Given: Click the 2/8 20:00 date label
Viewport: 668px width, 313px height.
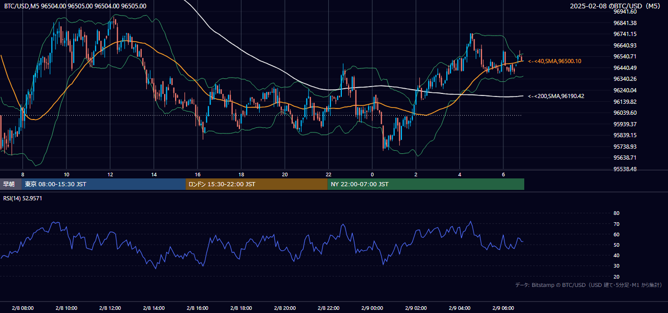Looking at the screenshot, I should coord(285,308).
